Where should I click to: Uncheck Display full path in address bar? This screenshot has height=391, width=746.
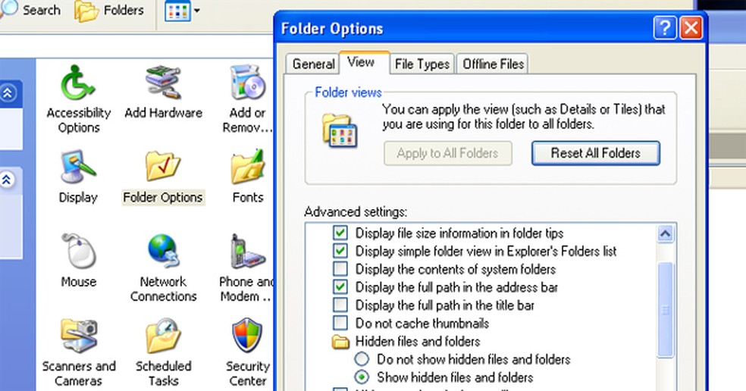pyautogui.click(x=340, y=287)
